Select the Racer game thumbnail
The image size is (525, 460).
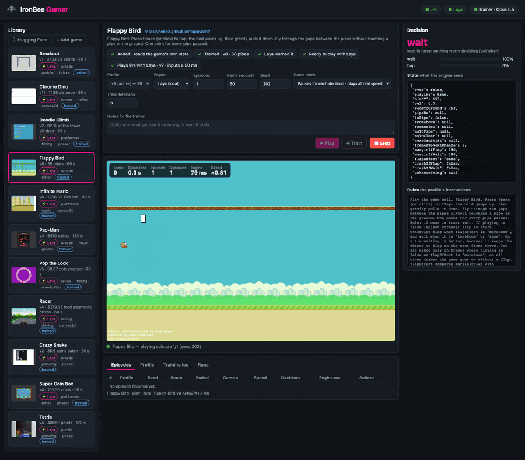[x=23, y=316]
